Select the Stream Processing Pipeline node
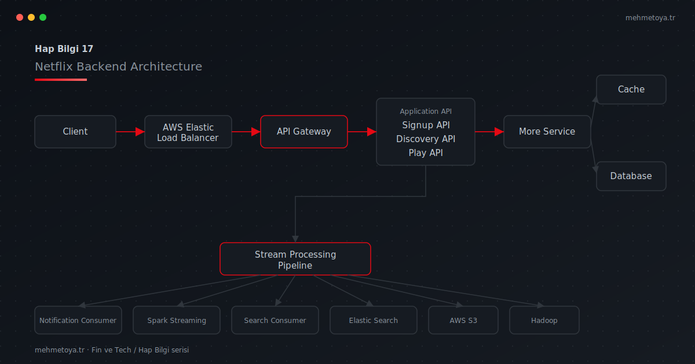The height and width of the screenshot is (364, 695). click(295, 259)
